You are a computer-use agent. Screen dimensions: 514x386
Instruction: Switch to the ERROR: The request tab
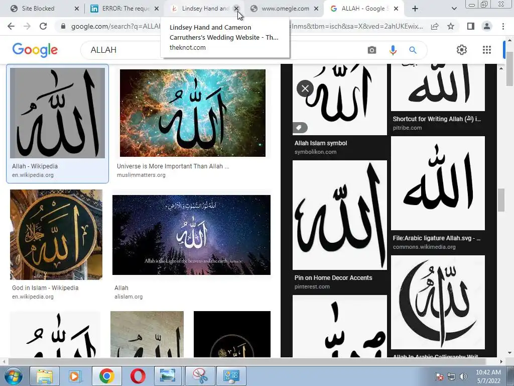[124, 9]
